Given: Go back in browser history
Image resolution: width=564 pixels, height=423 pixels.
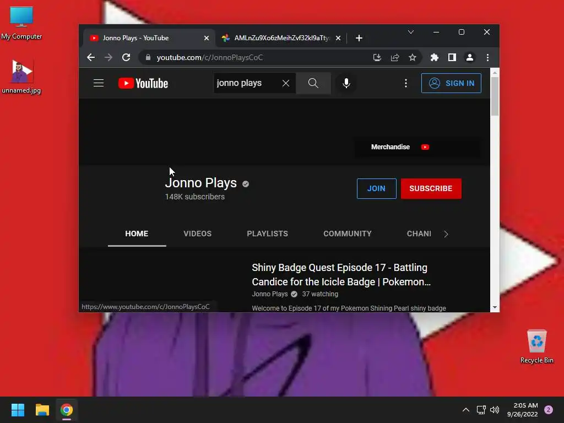Looking at the screenshot, I should click(x=91, y=57).
